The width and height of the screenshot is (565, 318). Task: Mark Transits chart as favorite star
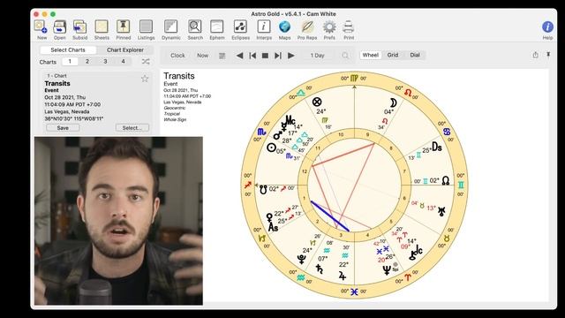click(145, 79)
